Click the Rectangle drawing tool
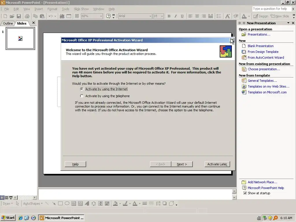The width and height of the screenshot is (296, 222). point(60,203)
